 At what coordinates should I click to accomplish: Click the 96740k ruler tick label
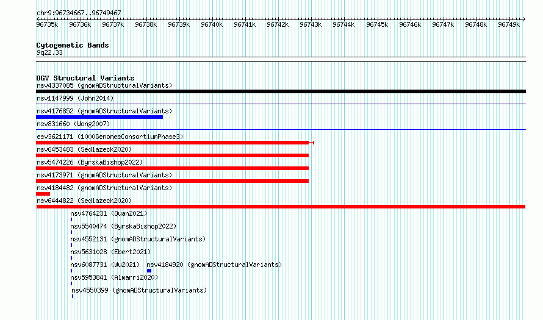[x=212, y=24]
